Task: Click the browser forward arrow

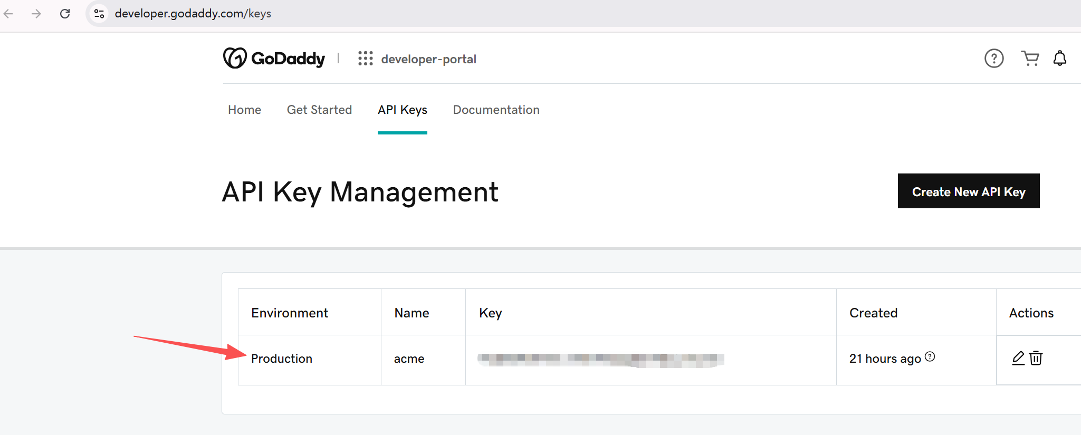Action: click(36, 14)
